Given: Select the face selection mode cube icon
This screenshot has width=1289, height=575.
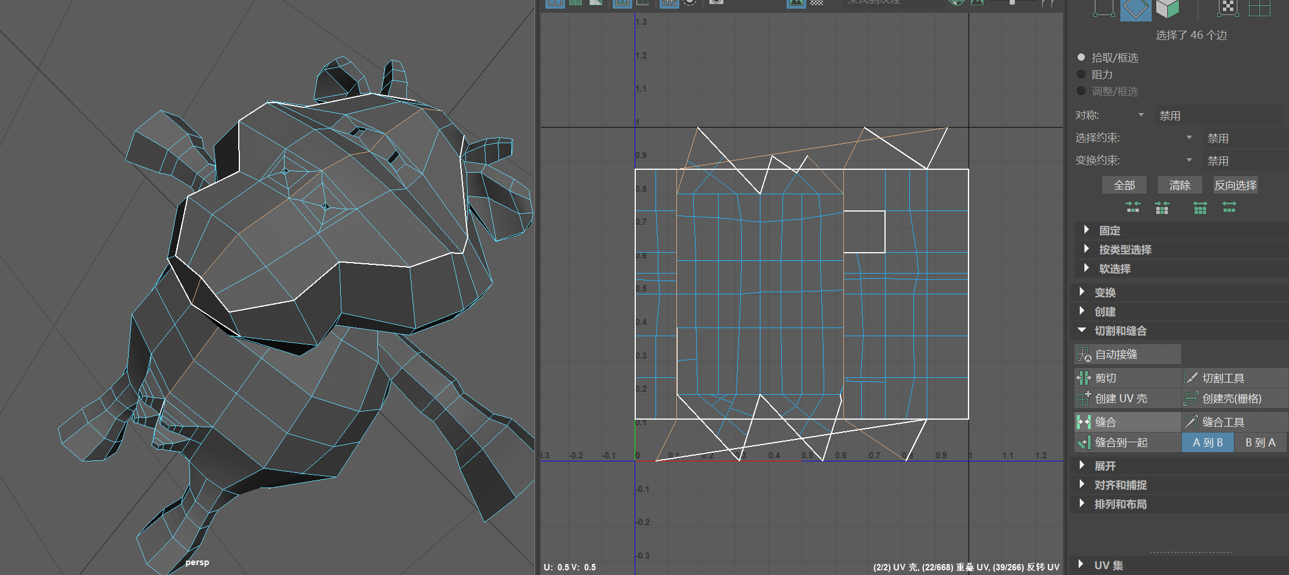Looking at the screenshot, I should 1167,9.
